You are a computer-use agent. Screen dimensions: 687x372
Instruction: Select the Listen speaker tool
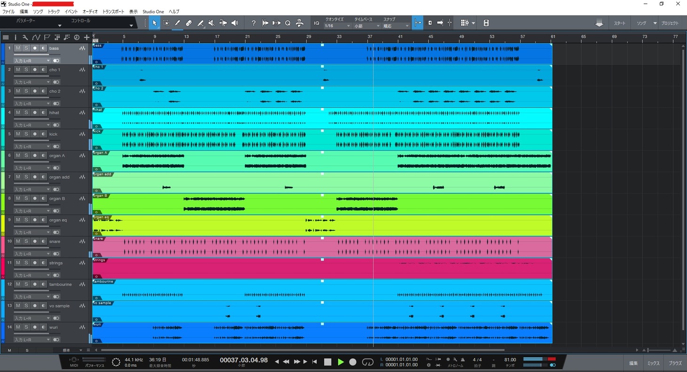234,23
